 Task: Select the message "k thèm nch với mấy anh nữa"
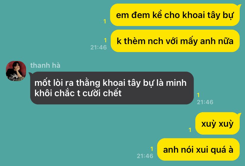point(175,41)
